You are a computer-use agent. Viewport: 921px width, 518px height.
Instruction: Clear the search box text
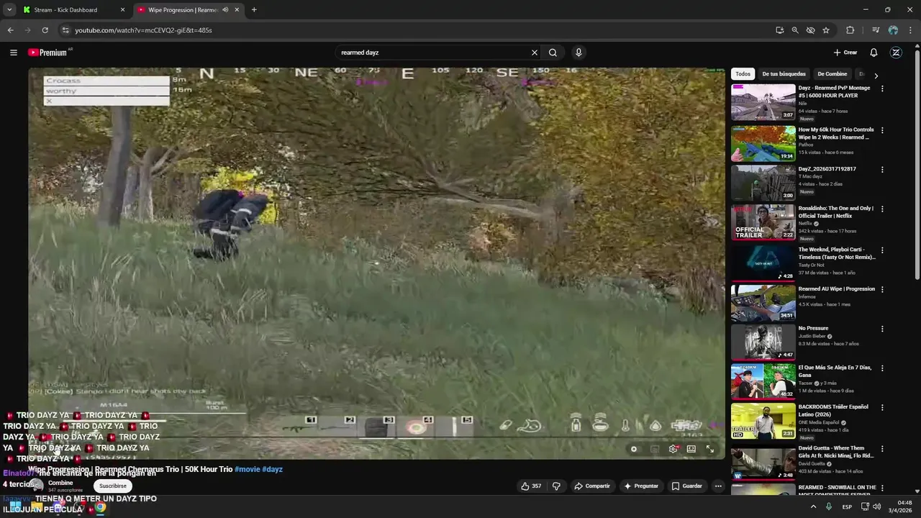click(x=535, y=53)
